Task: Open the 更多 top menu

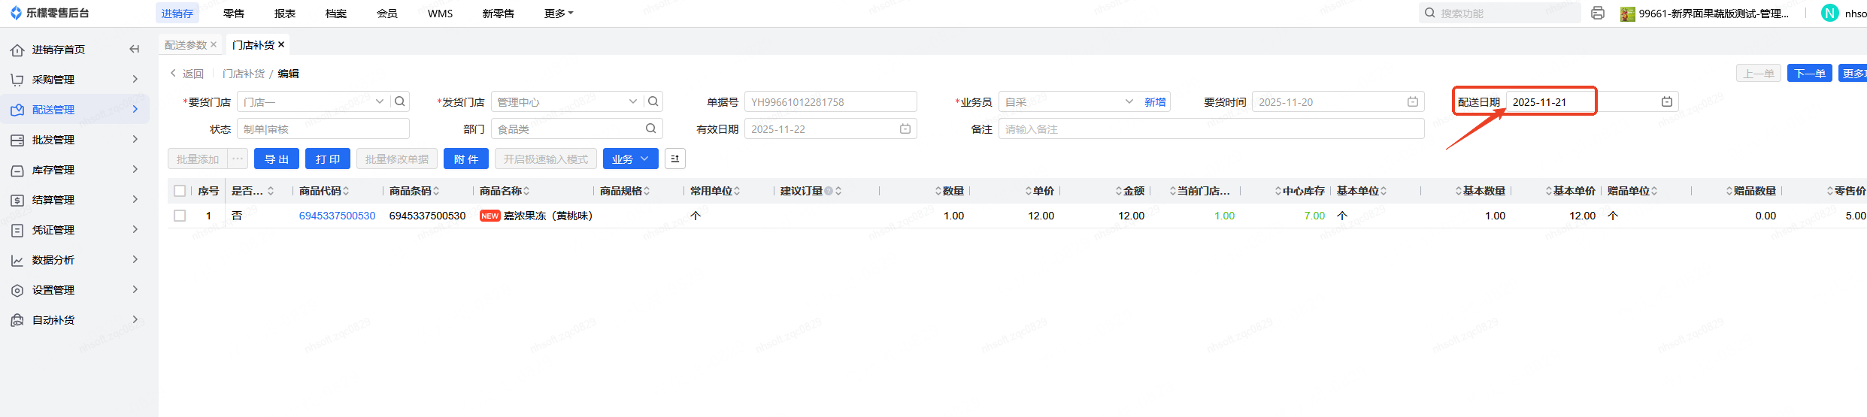Action: click(x=558, y=14)
